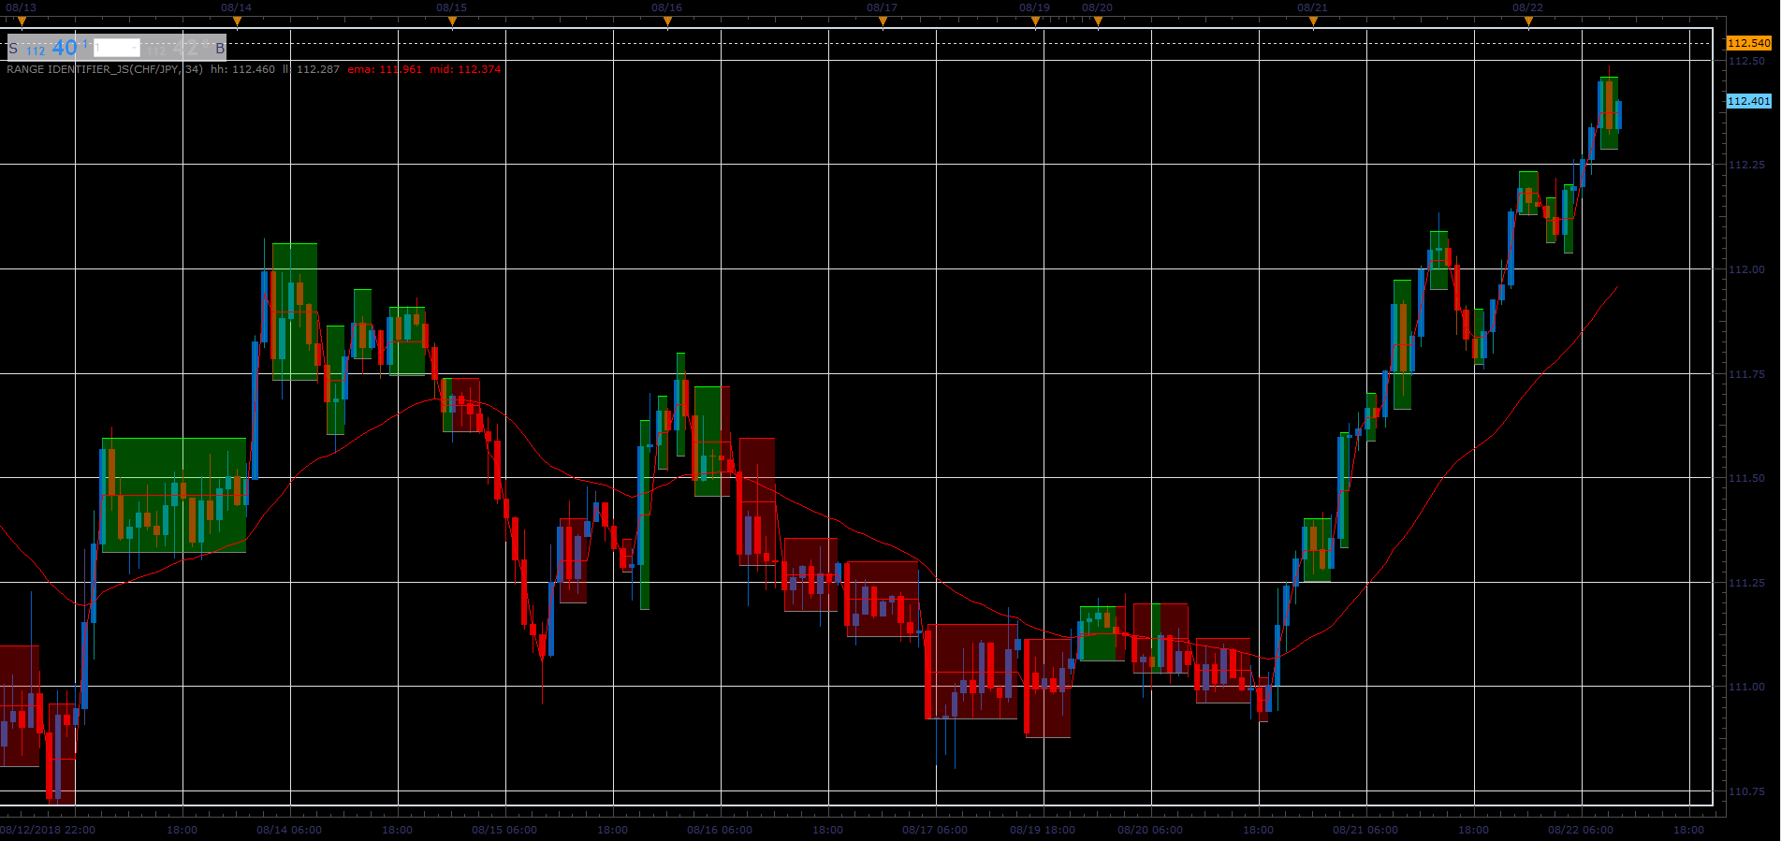Click the orange 08/19 day marker triangle
Image resolution: width=1781 pixels, height=841 pixels.
1035,22
